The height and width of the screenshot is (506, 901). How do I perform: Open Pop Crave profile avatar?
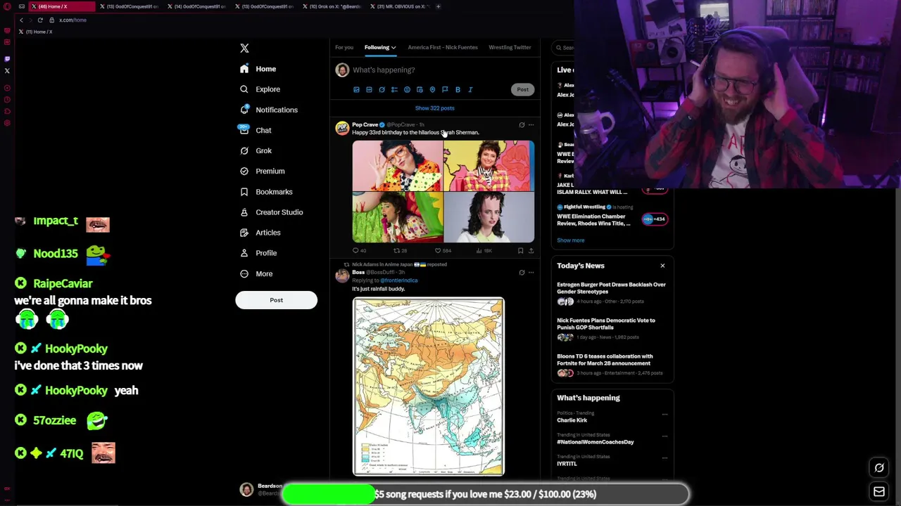342,129
